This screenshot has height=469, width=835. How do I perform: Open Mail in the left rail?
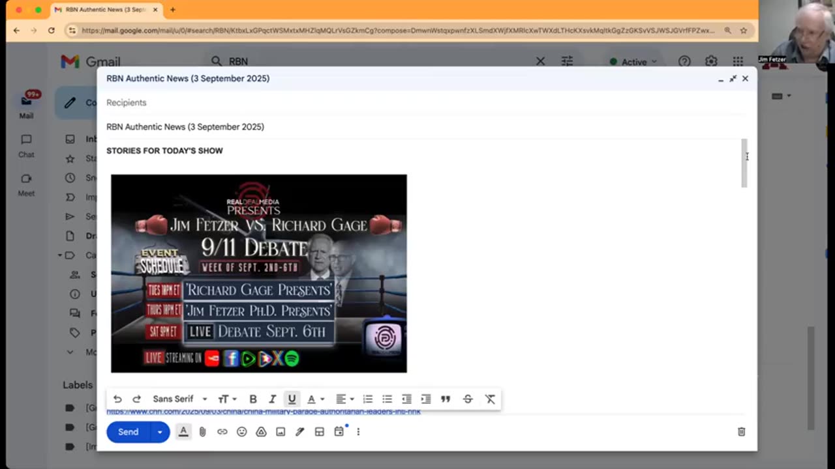26,106
